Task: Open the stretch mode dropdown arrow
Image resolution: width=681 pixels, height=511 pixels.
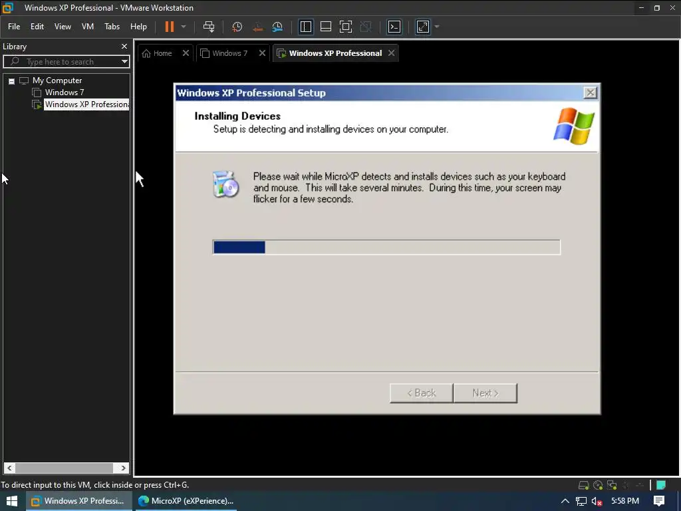Action: tap(437, 27)
